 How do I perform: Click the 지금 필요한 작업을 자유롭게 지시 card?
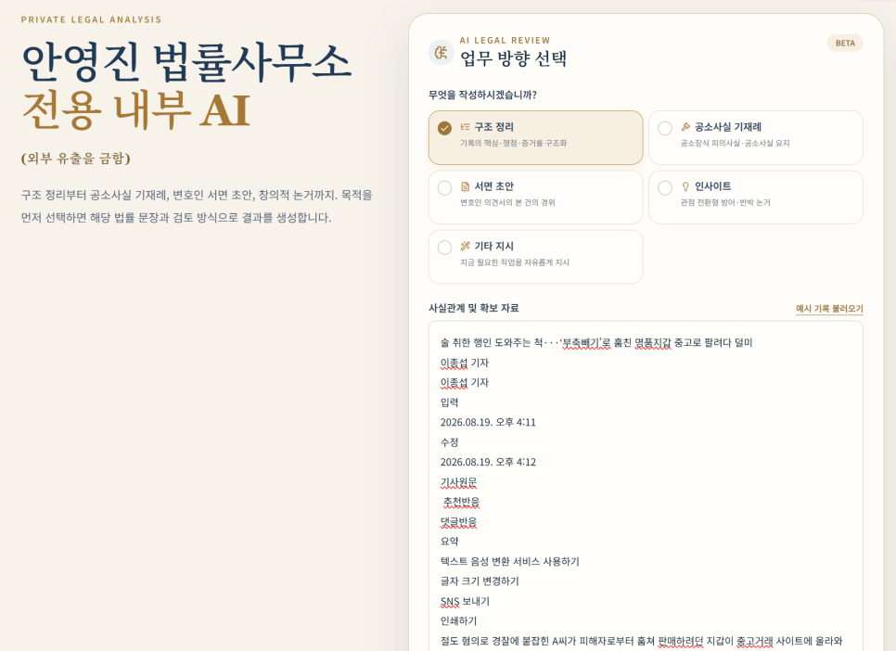(x=535, y=257)
